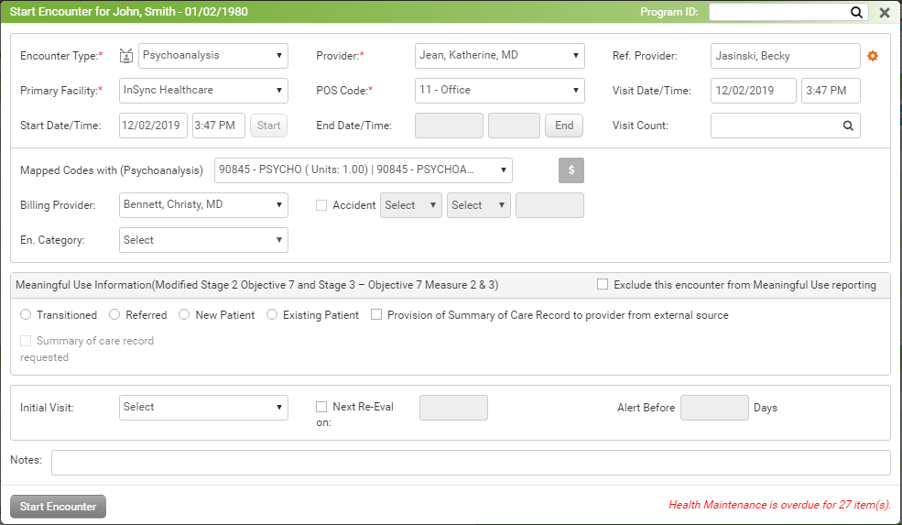Click the Visit Count search icon
This screenshot has width=902, height=525.
coord(847,126)
